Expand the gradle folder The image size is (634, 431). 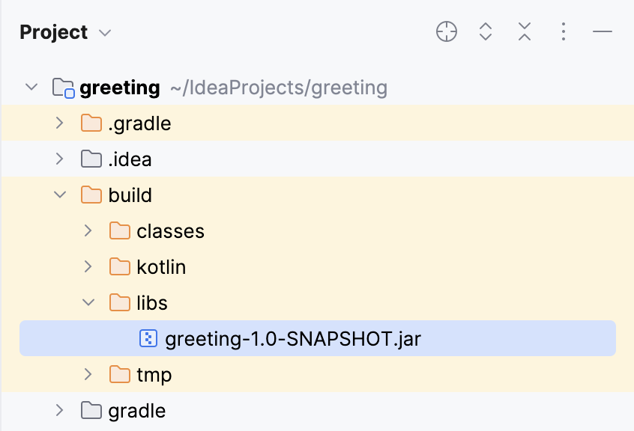pyautogui.click(x=59, y=410)
